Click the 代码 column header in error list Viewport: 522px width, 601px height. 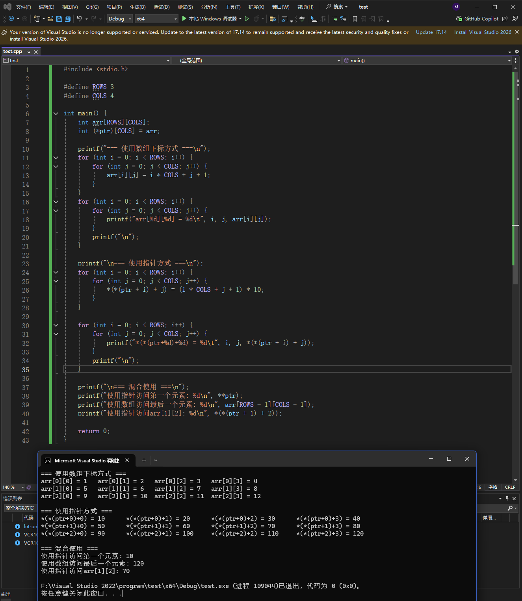29,518
